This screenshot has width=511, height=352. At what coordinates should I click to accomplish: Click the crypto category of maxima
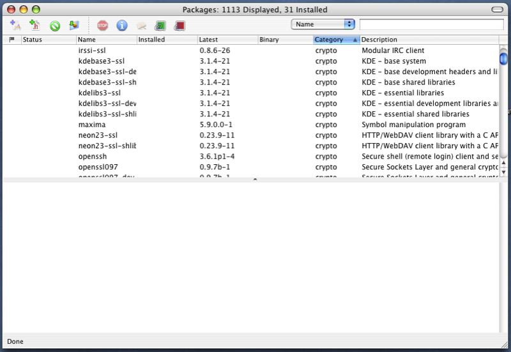coord(326,125)
